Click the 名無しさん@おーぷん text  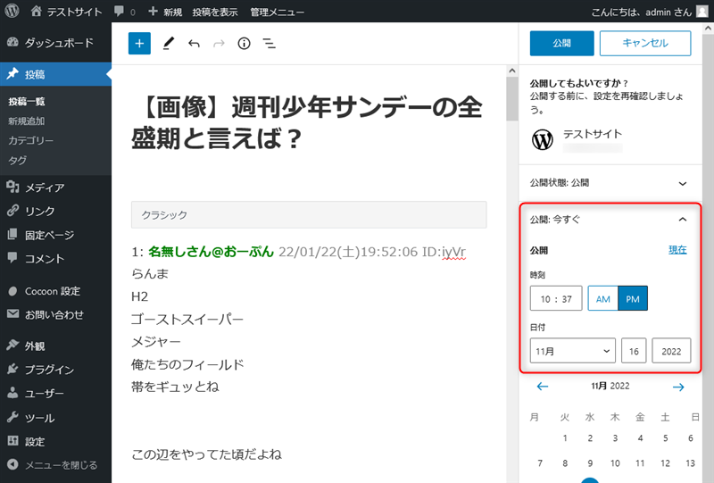pyautogui.click(x=211, y=252)
